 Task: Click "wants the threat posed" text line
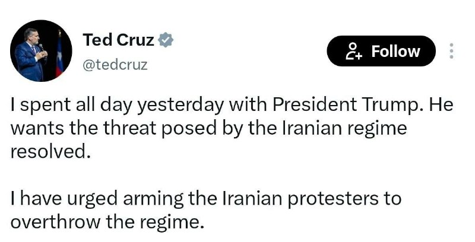pos(113,129)
